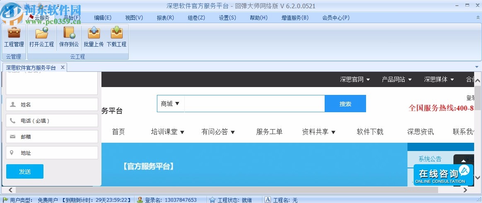This screenshot has height=203, width=482.
Task: Click the 电话（必填）input field
Action: tap(52, 120)
